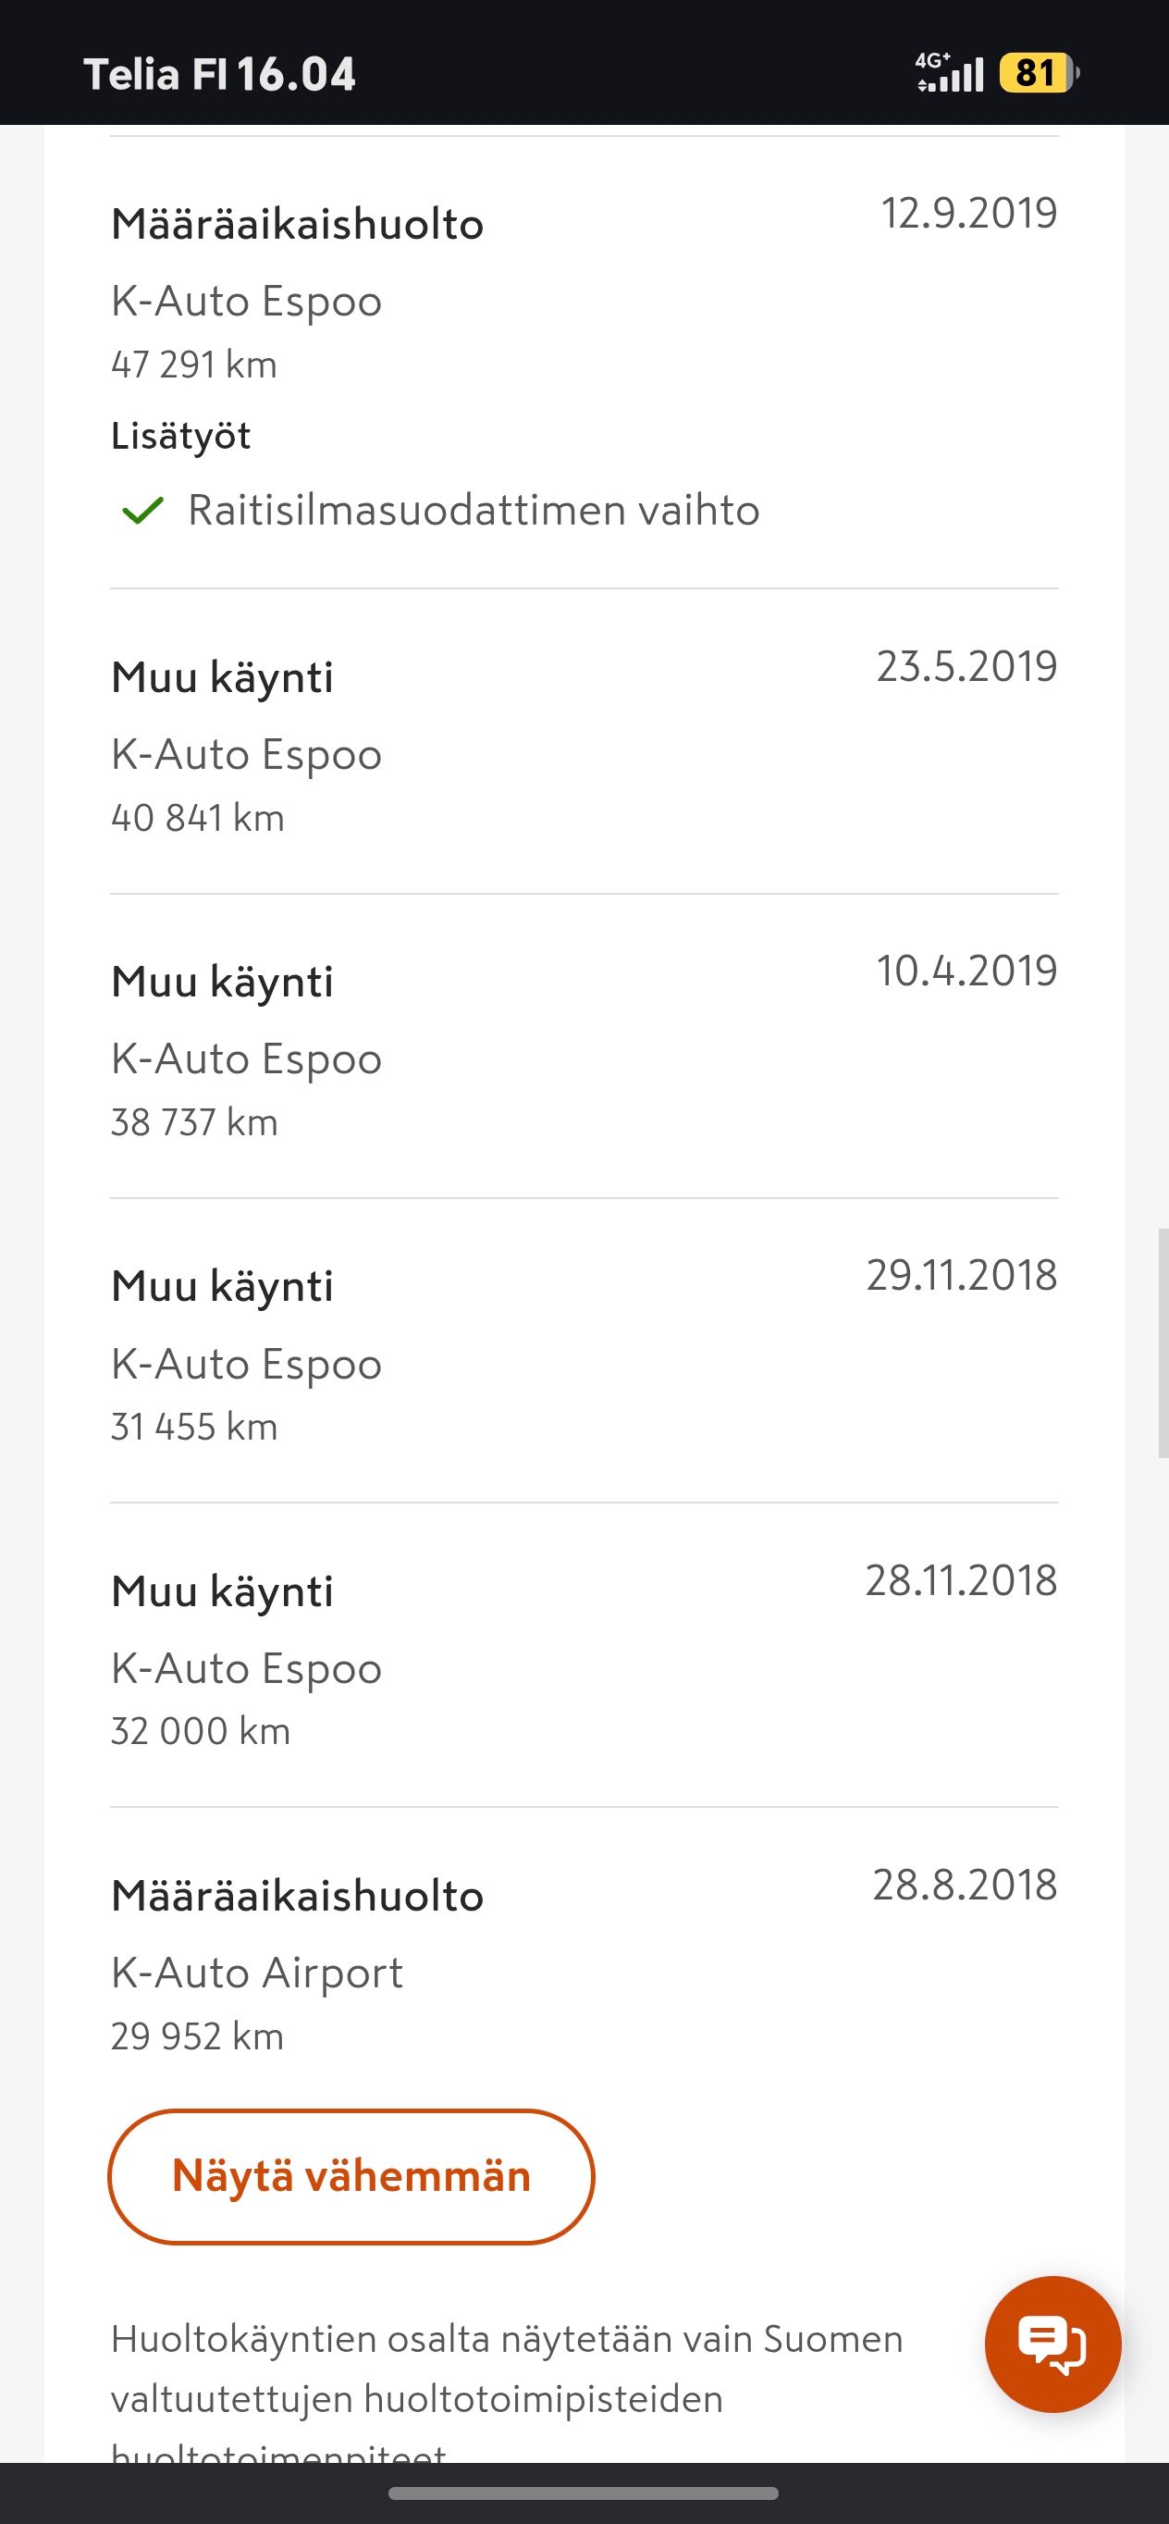
Task: Tap the 47 291 km mileage reading
Action: tap(194, 365)
